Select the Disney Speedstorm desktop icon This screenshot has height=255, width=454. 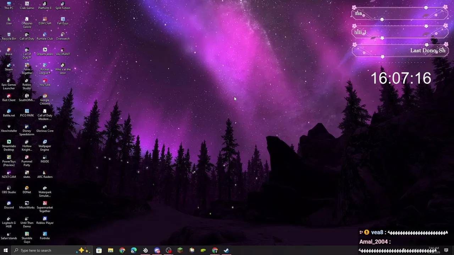pos(27,130)
